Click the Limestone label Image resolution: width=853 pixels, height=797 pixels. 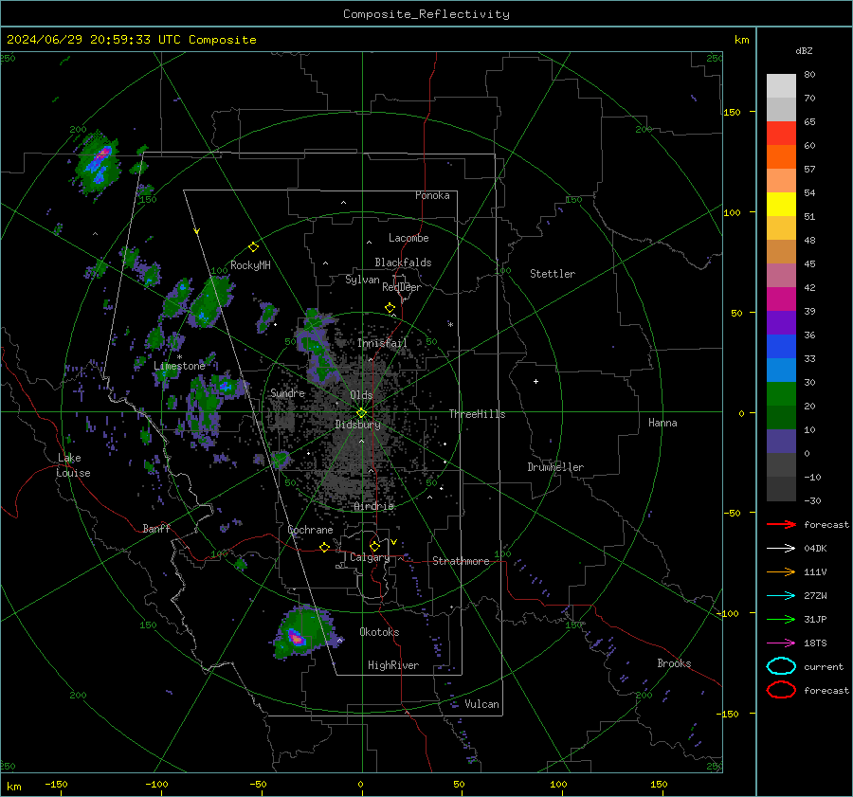pos(179,366)
